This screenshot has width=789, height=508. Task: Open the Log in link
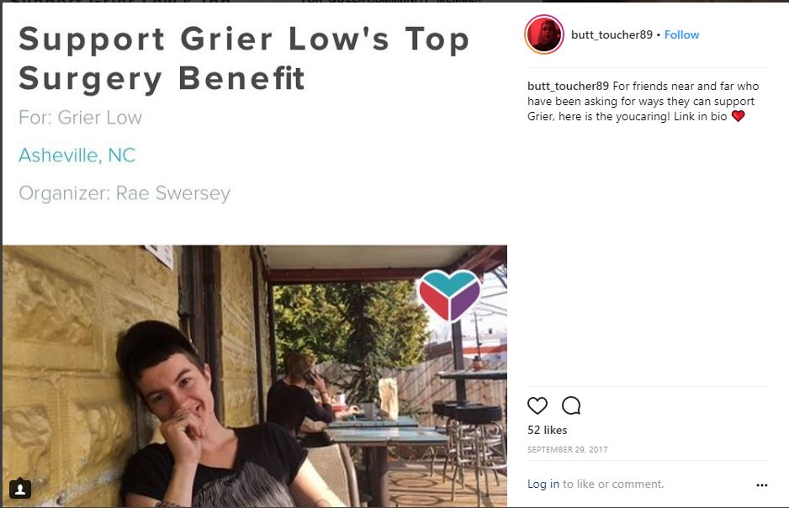pyautogui.click(x=543, y=484)
